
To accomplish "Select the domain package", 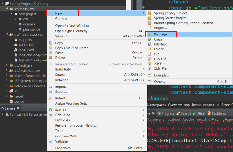I will [x=27, y=24].
